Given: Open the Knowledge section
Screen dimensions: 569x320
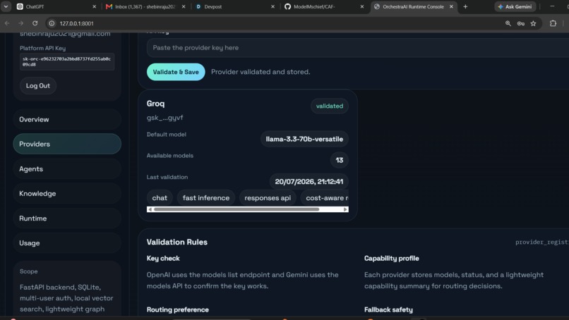Looking at the screenshot, I should 67,194.
